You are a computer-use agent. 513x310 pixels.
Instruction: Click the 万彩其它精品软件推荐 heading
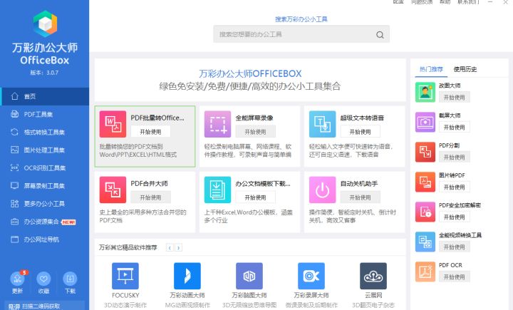[x=128, y=248]
